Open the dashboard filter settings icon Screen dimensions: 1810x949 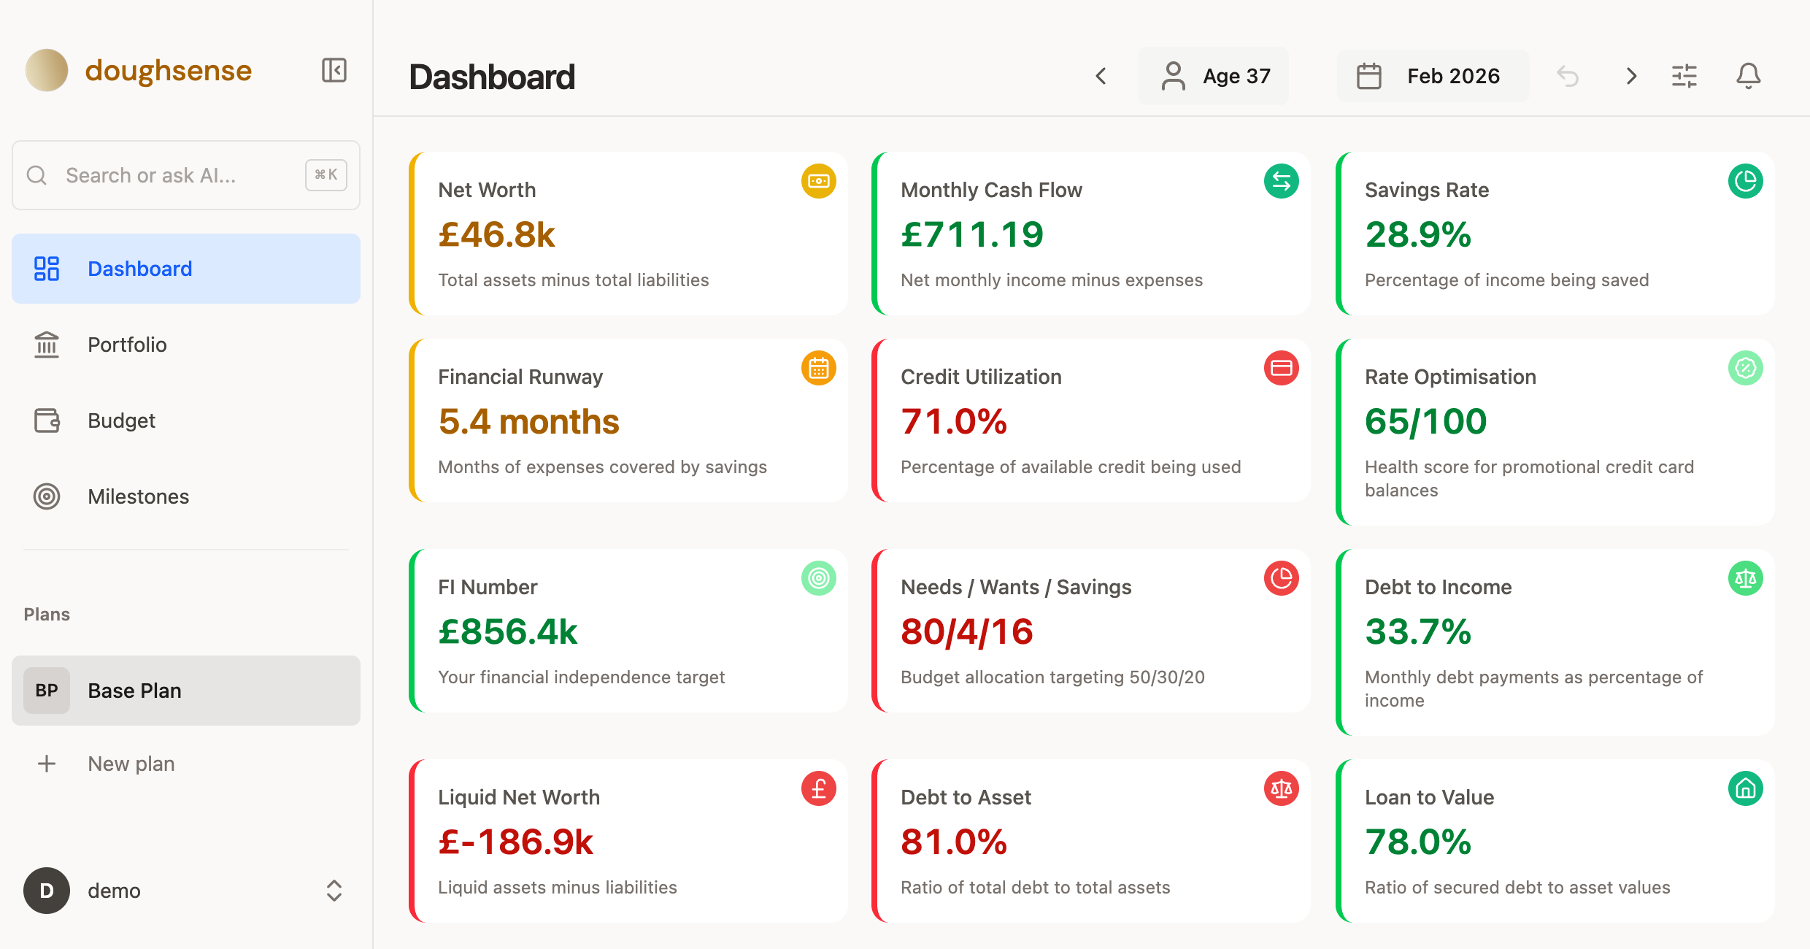[1686, 75]
